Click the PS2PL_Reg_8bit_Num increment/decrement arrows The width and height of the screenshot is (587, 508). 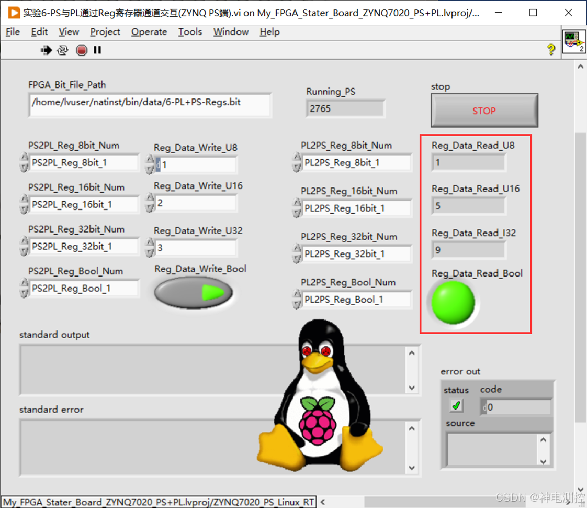coord(25,162)
